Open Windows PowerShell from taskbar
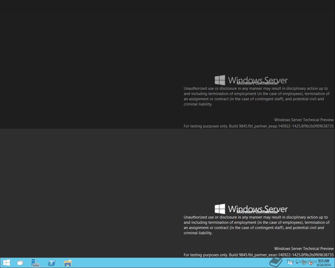Screen dimensions: 335x268 52,263
